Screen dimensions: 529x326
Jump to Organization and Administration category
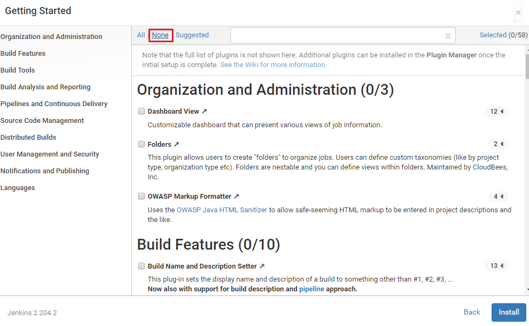51,36
